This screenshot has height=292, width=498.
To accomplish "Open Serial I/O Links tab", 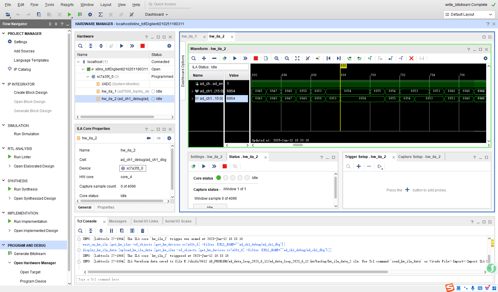I will coord(146,221).
